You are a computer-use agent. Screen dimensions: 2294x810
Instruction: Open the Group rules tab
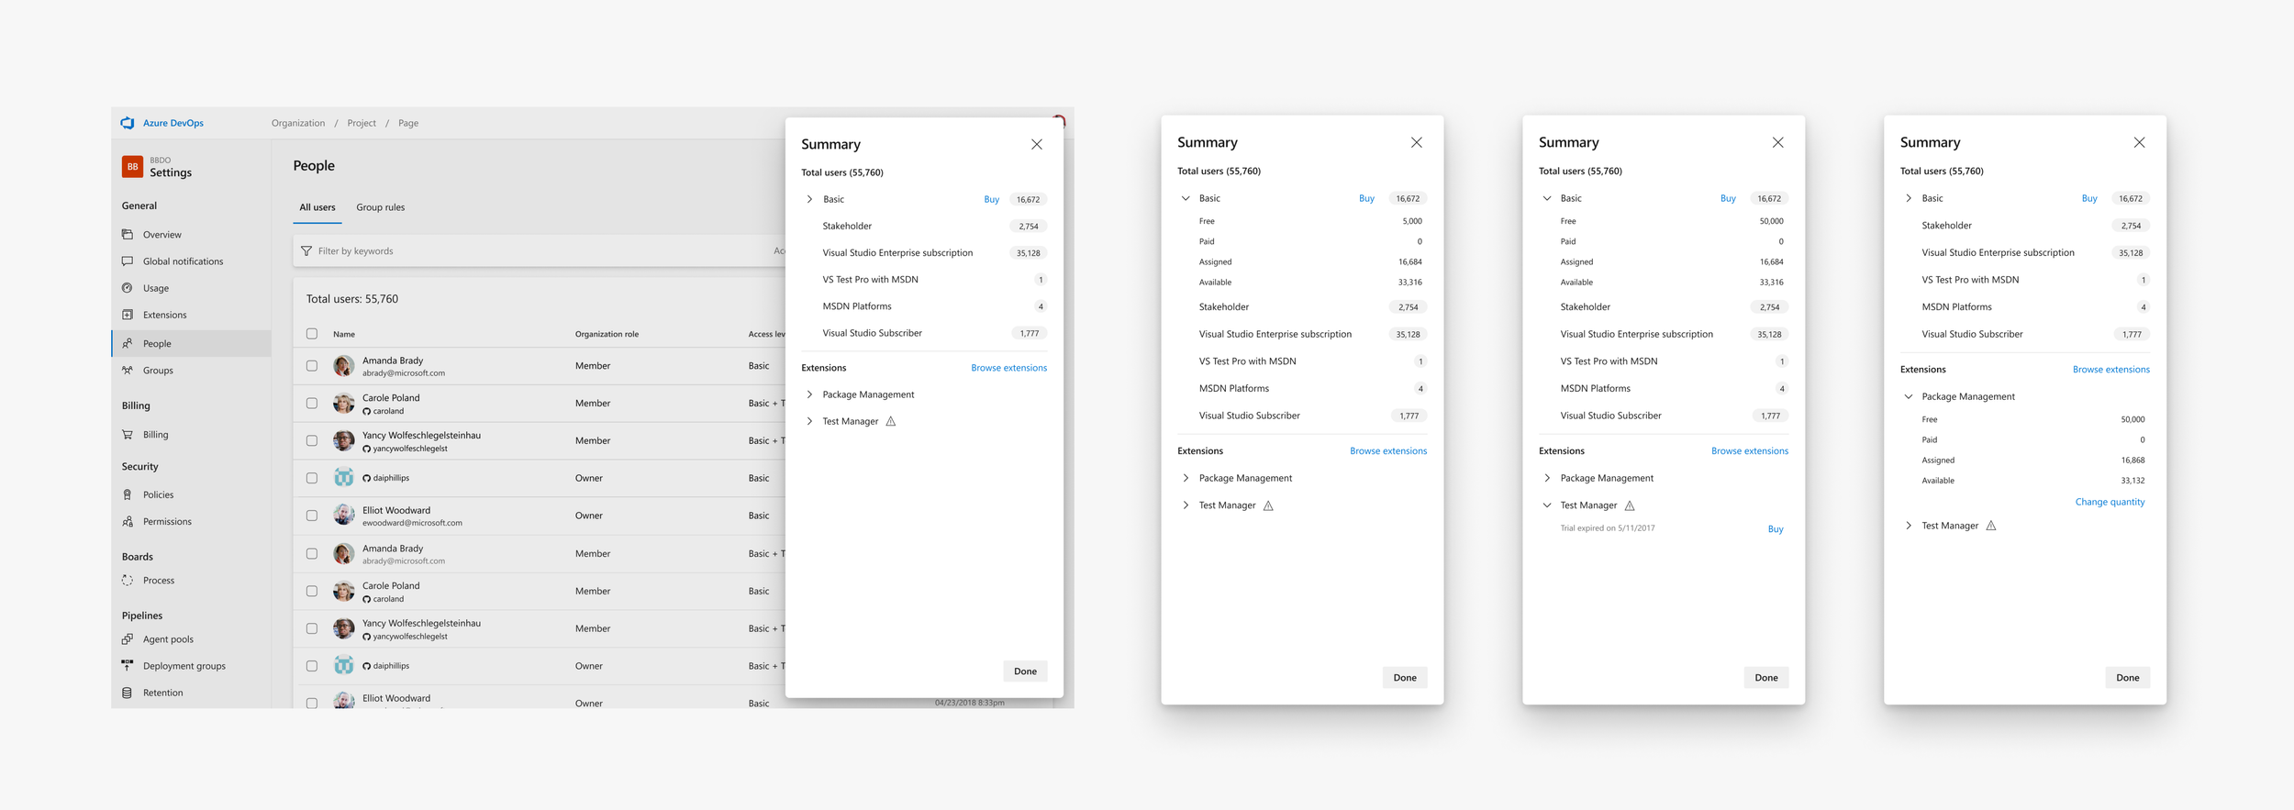click(x=381, y=207)
